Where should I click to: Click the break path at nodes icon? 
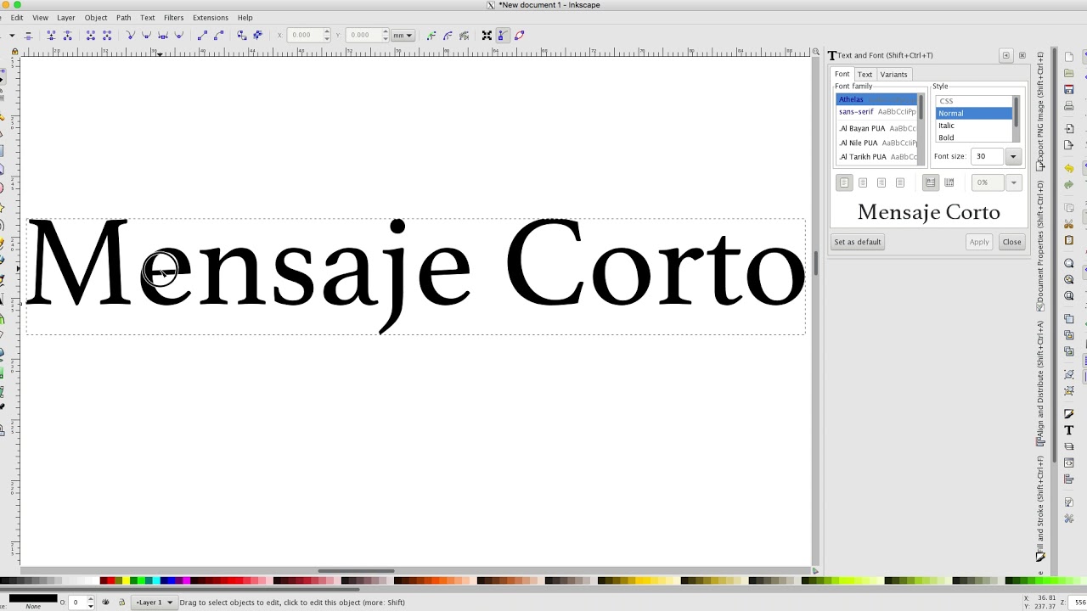[x=67, y=35]
